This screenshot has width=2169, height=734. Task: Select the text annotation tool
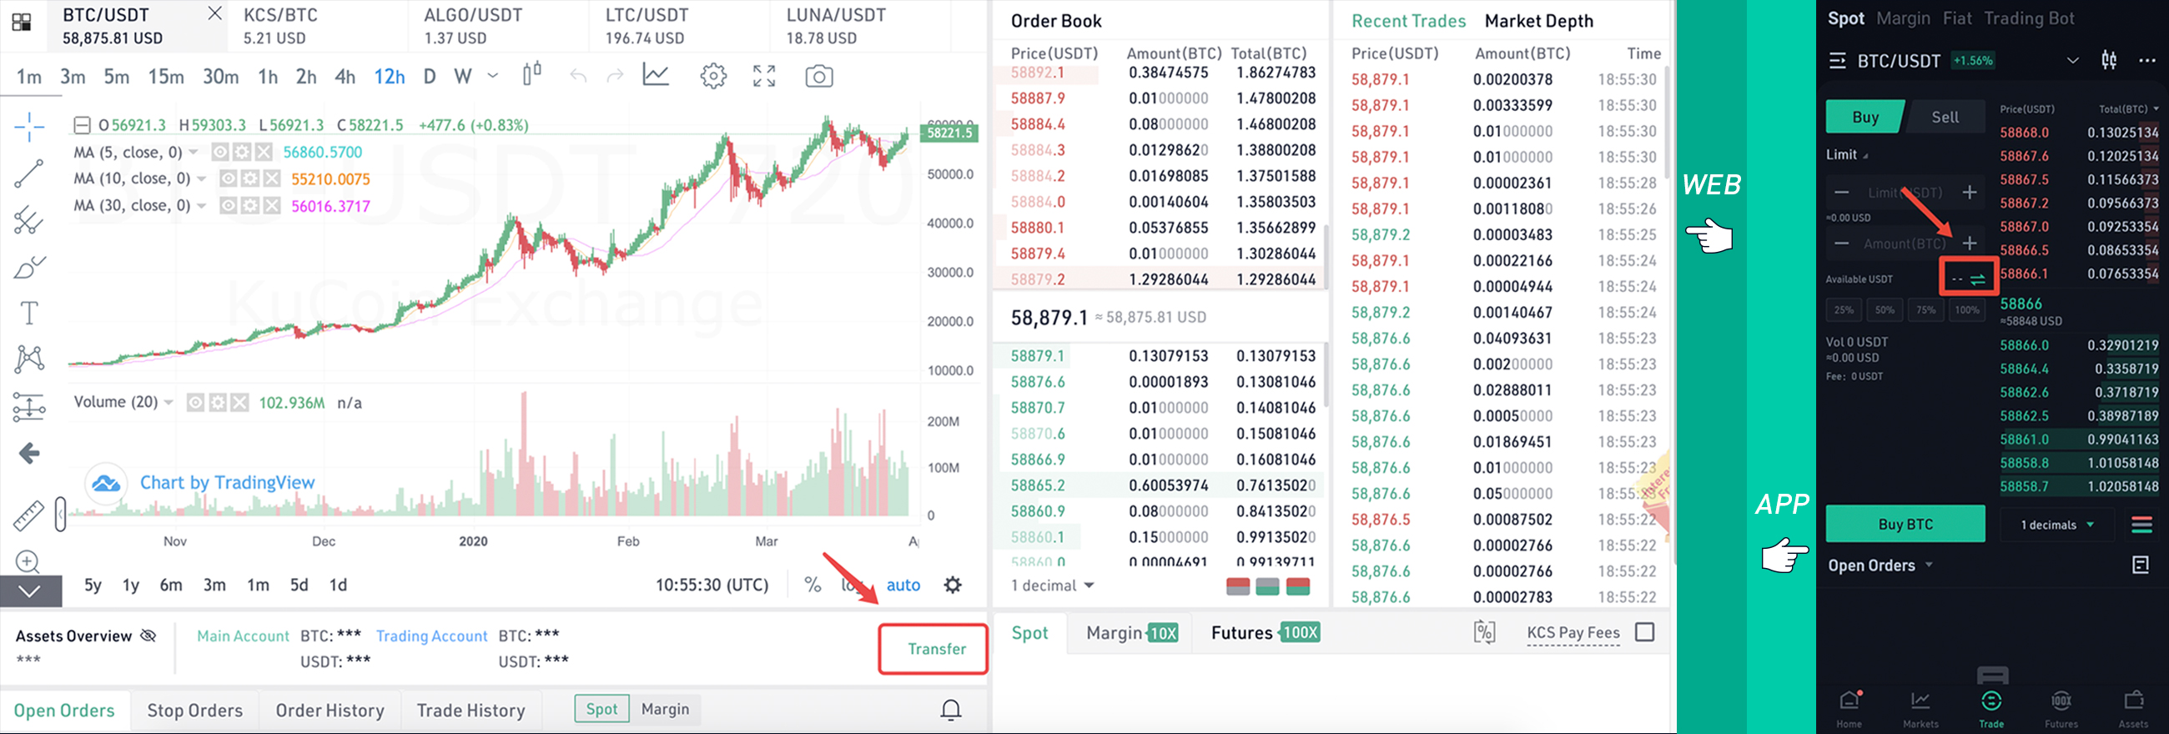pos(28,313)
